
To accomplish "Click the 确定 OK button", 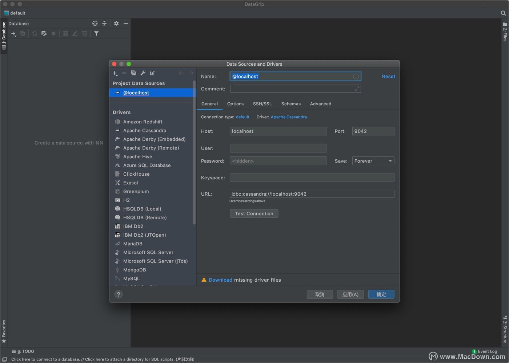I will pos(381,294).
